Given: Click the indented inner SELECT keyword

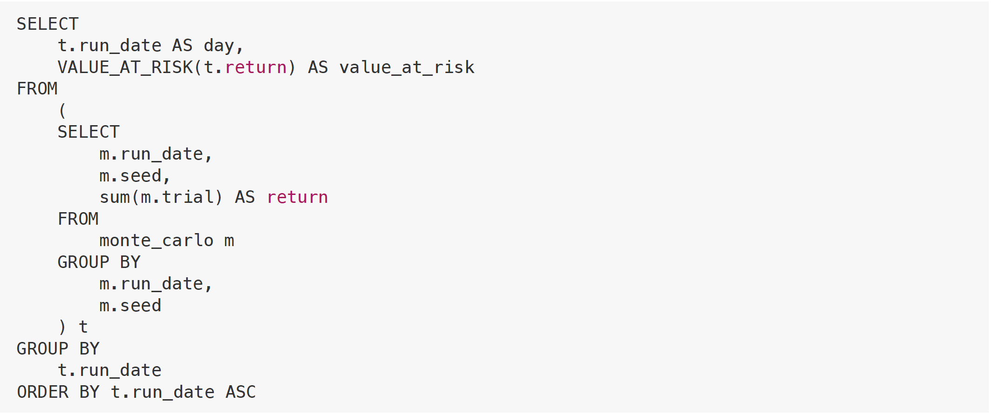Looking at the screenshot, I should [88, 132].
